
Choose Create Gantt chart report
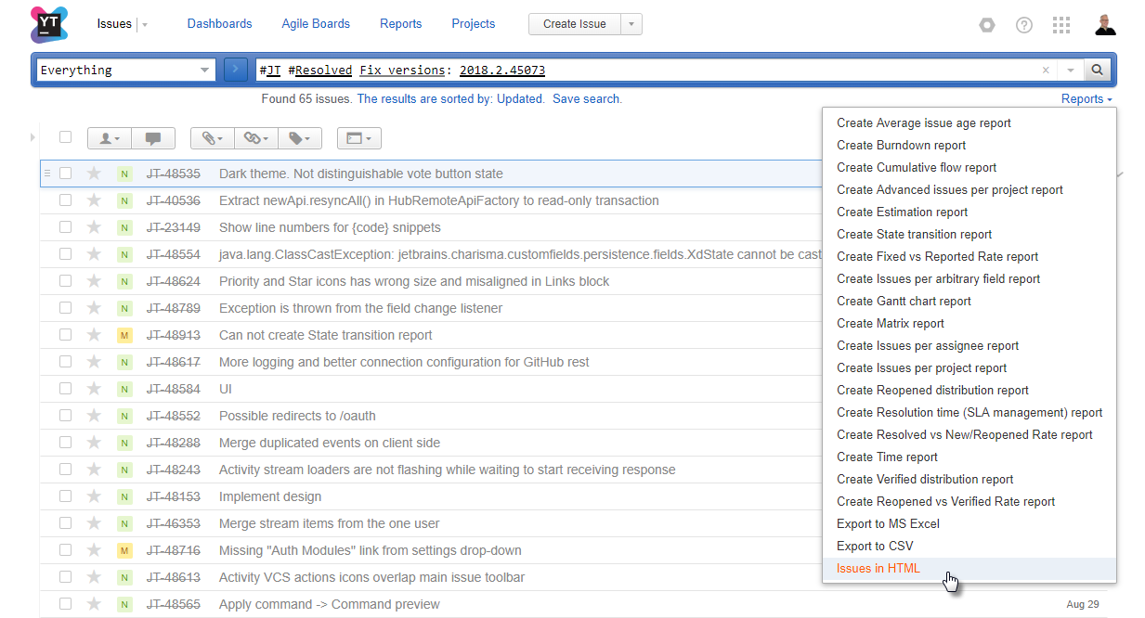(904, 302)
